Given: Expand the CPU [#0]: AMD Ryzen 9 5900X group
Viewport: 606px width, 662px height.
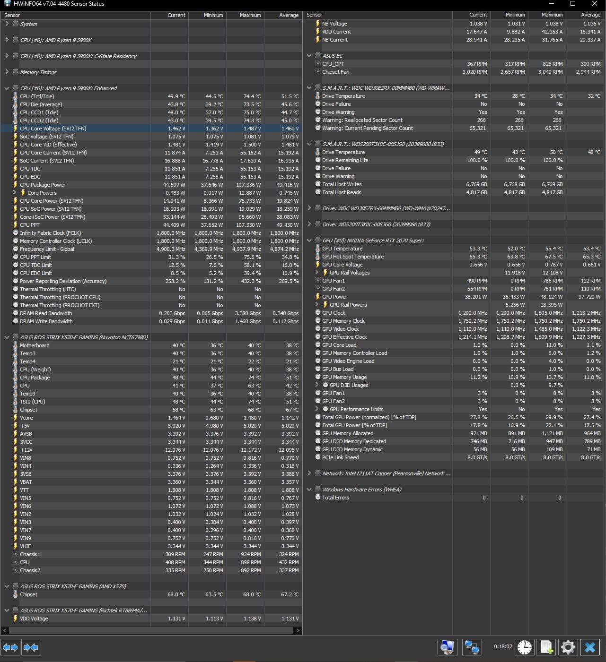Looking at the screenshot, I should point(7,40).
